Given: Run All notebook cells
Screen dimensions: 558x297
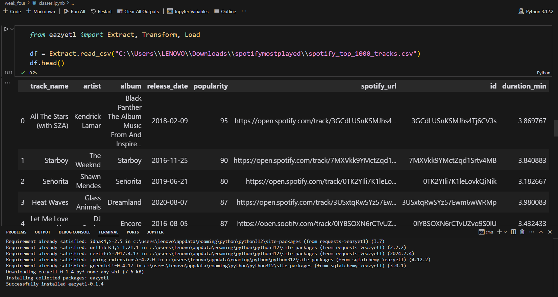Looking at the screenshot, I should click(74, 11).
